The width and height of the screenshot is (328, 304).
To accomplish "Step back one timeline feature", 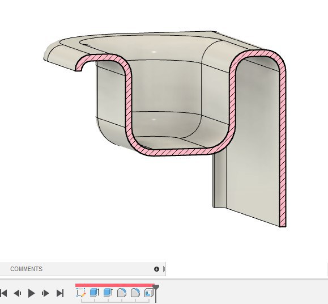I will [18, 293].
